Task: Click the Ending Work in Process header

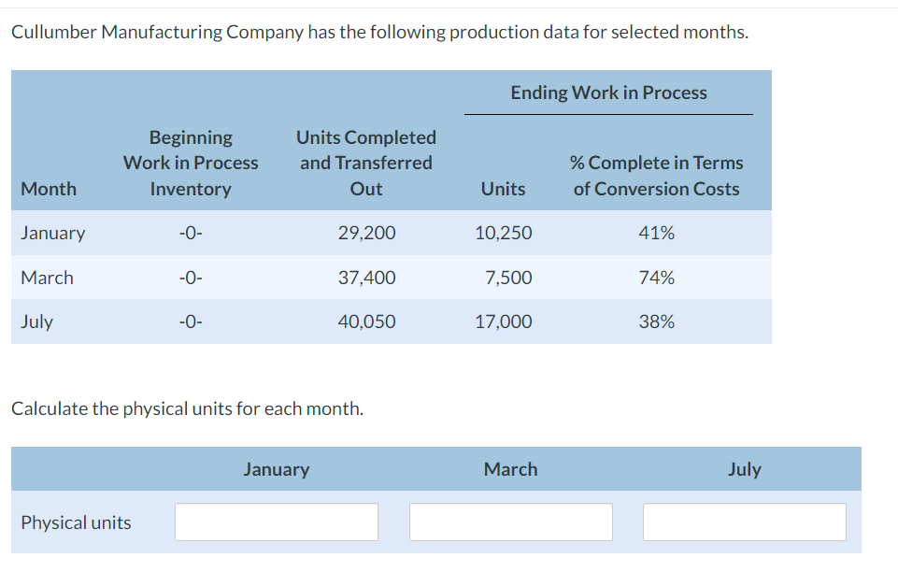Action: pos(608,92)
